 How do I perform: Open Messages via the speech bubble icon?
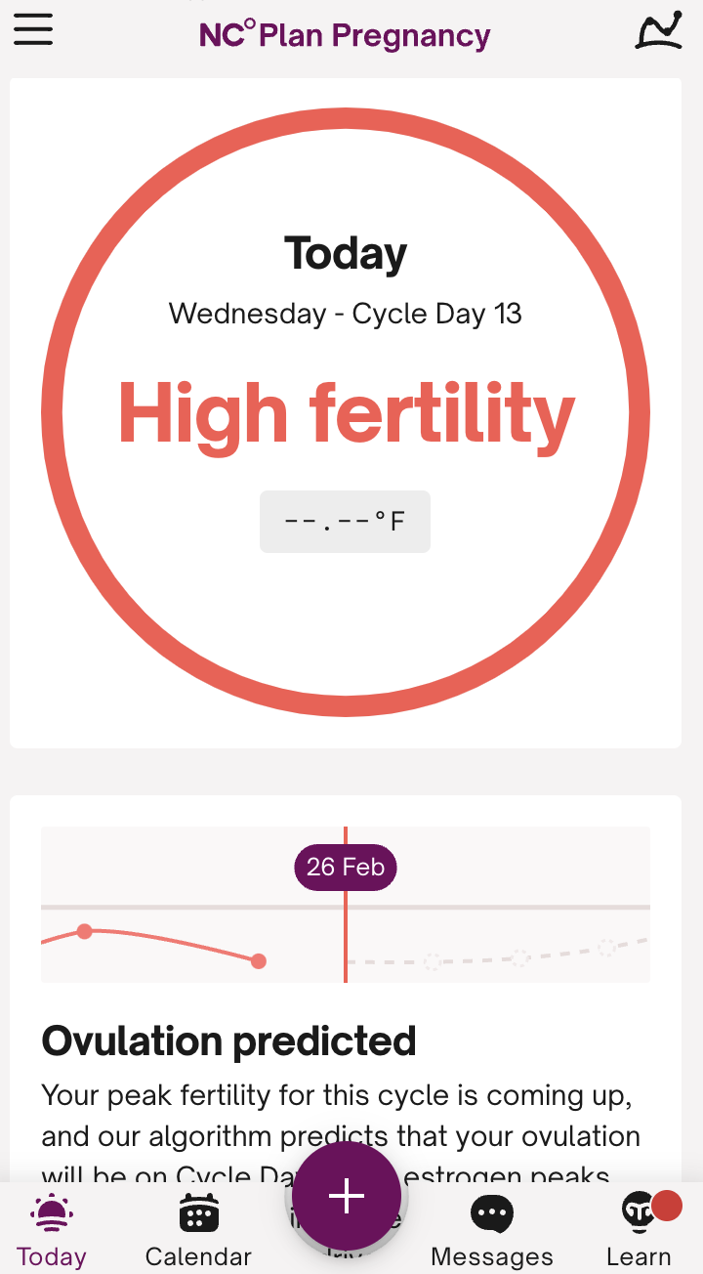point(492,1215)
